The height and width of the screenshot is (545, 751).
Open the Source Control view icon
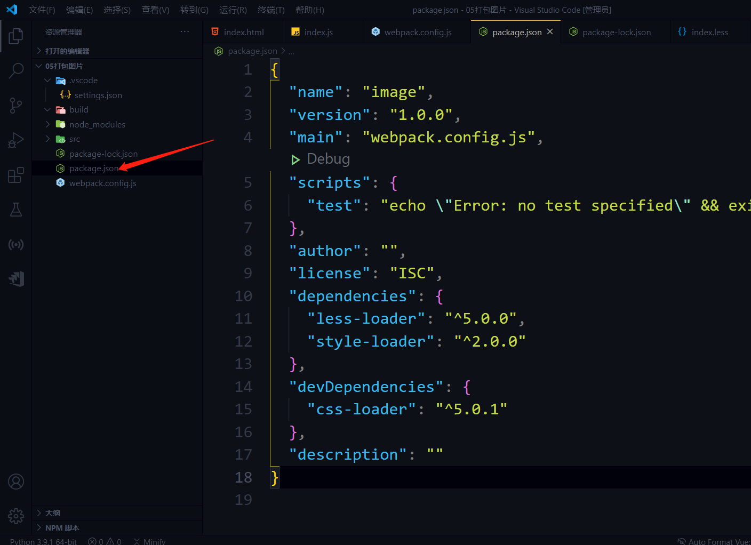[16, 106]
